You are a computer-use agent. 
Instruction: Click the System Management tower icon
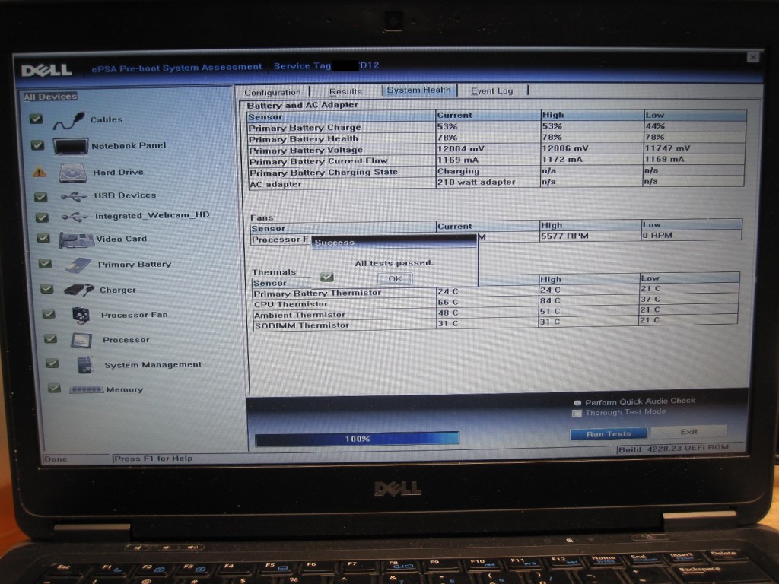85,365
